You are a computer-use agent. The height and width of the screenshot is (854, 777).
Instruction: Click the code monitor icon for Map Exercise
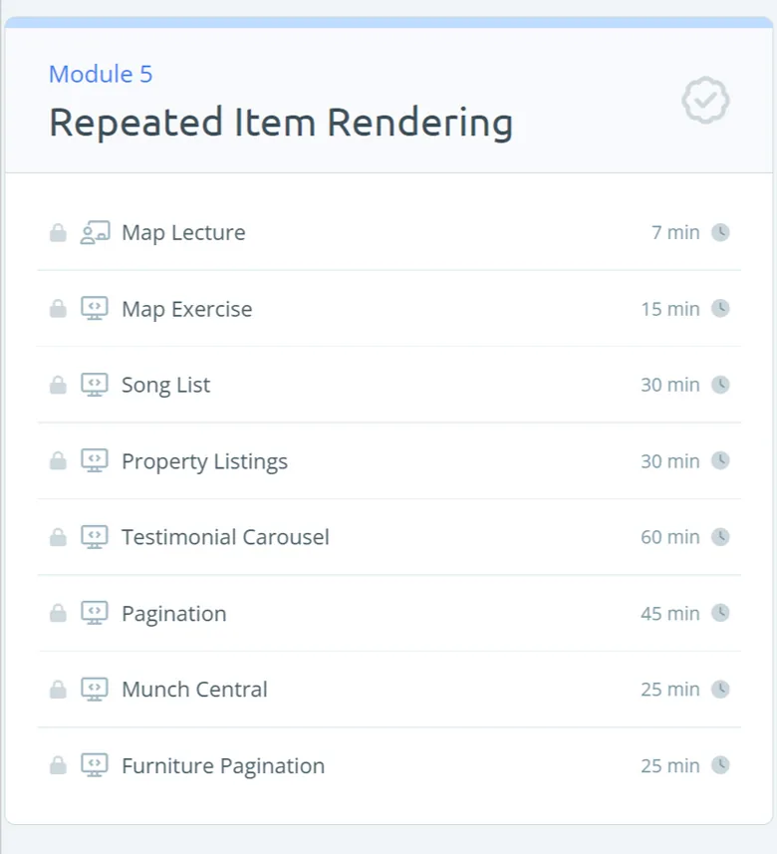tap(95, 308)
